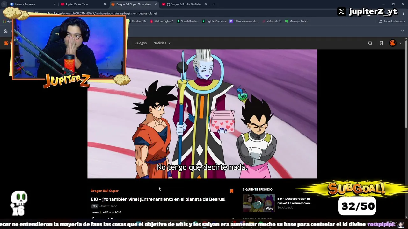Close the Dragon Ball Super tab
Screen dimensions: 408x229
156,4
